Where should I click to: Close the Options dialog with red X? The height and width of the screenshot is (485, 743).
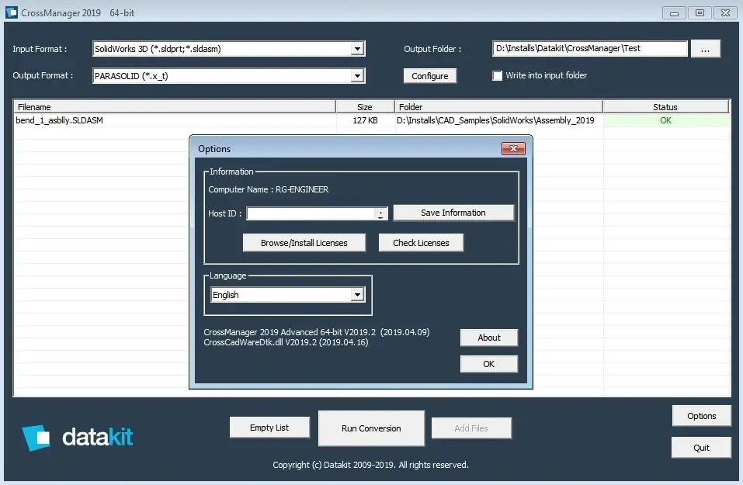(513, 148)
